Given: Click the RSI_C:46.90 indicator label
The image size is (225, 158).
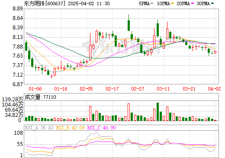Looking at the screenshot, I should [x=102, y=128].
